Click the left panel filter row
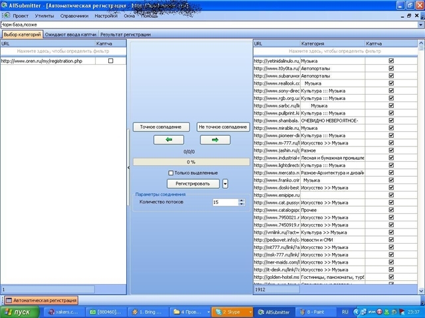The width and height of the screenshot is (425, 318). [x=63, y=51]
